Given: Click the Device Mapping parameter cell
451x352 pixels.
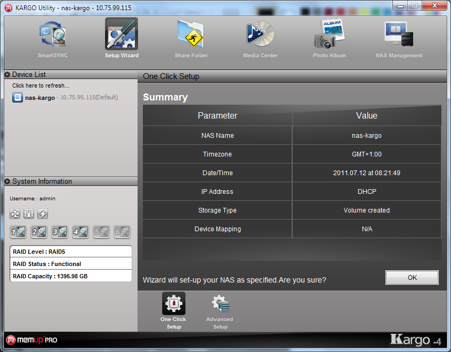Looking at the screenshot, I should [218, 229].
